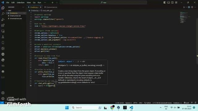Click the Spell checker status item

(x=186, y=103)
